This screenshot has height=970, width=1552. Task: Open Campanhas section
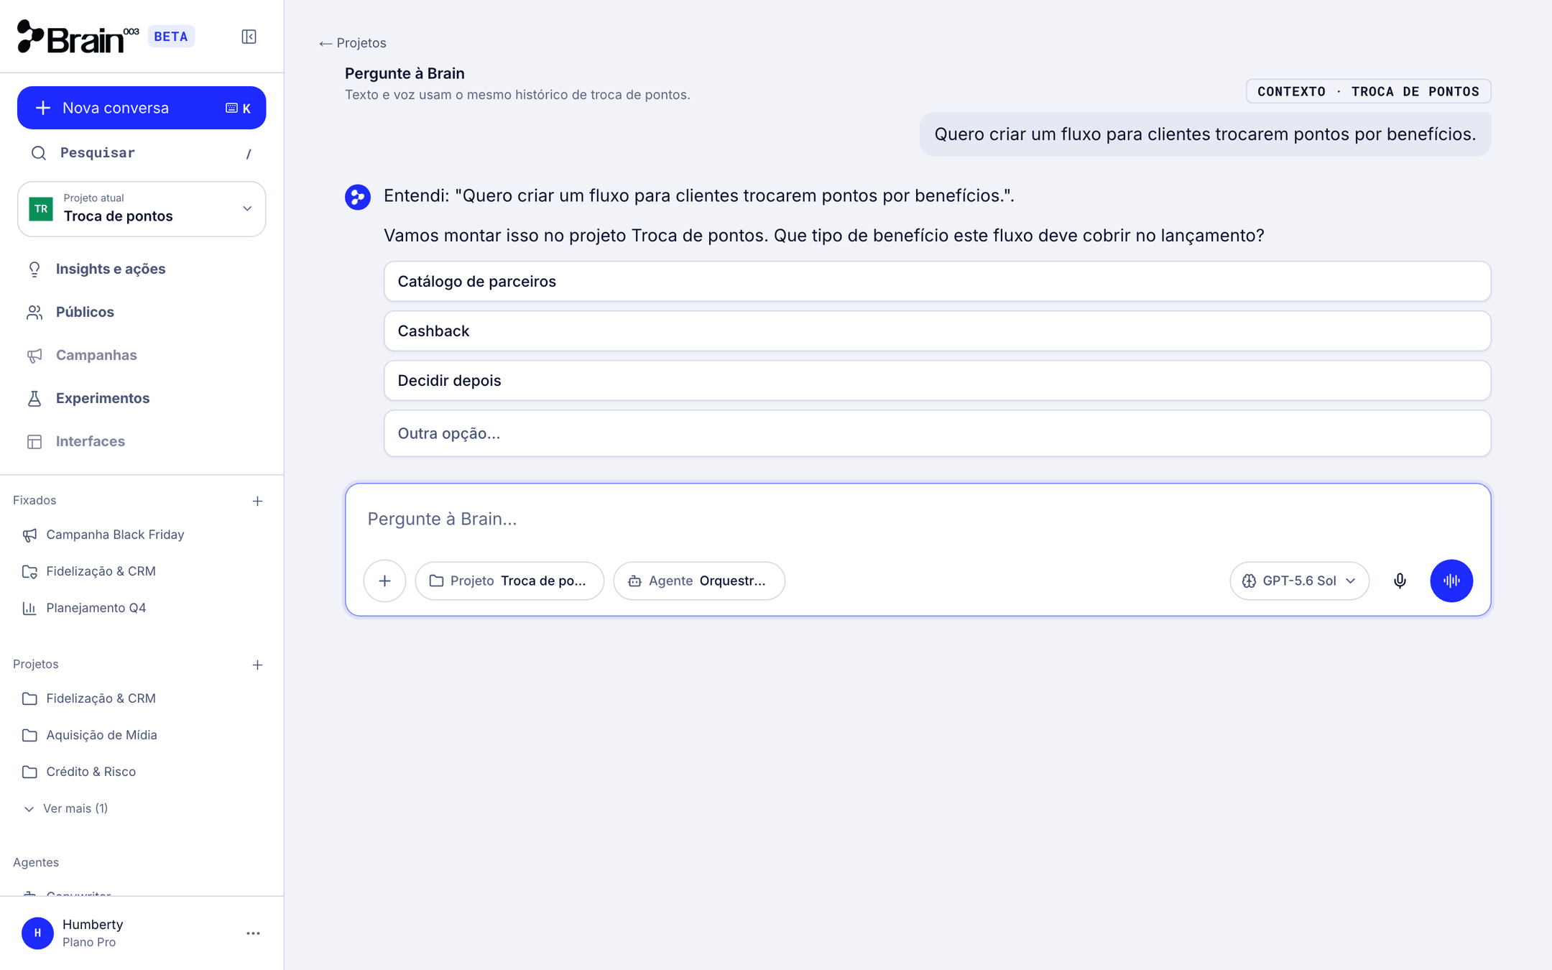click(x=142, y=355)
